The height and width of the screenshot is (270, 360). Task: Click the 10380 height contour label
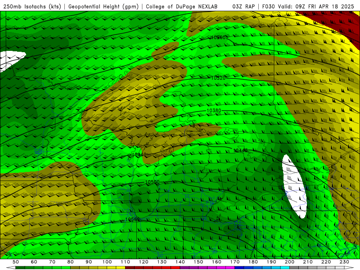pos(214,110)
